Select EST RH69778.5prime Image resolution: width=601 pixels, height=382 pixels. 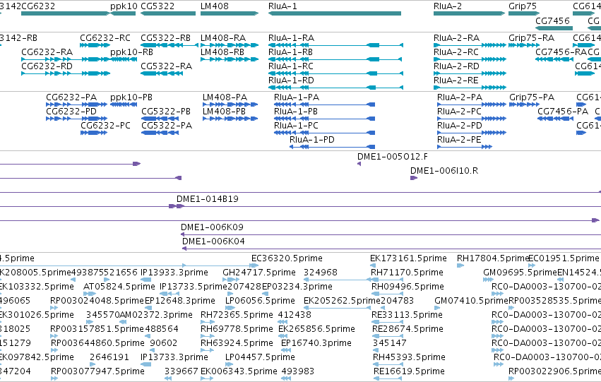click(x=207, y=336)
